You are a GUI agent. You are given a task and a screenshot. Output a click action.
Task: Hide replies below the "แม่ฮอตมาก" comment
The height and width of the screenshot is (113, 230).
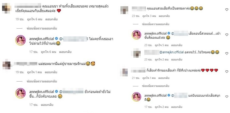tap(42, 81)
